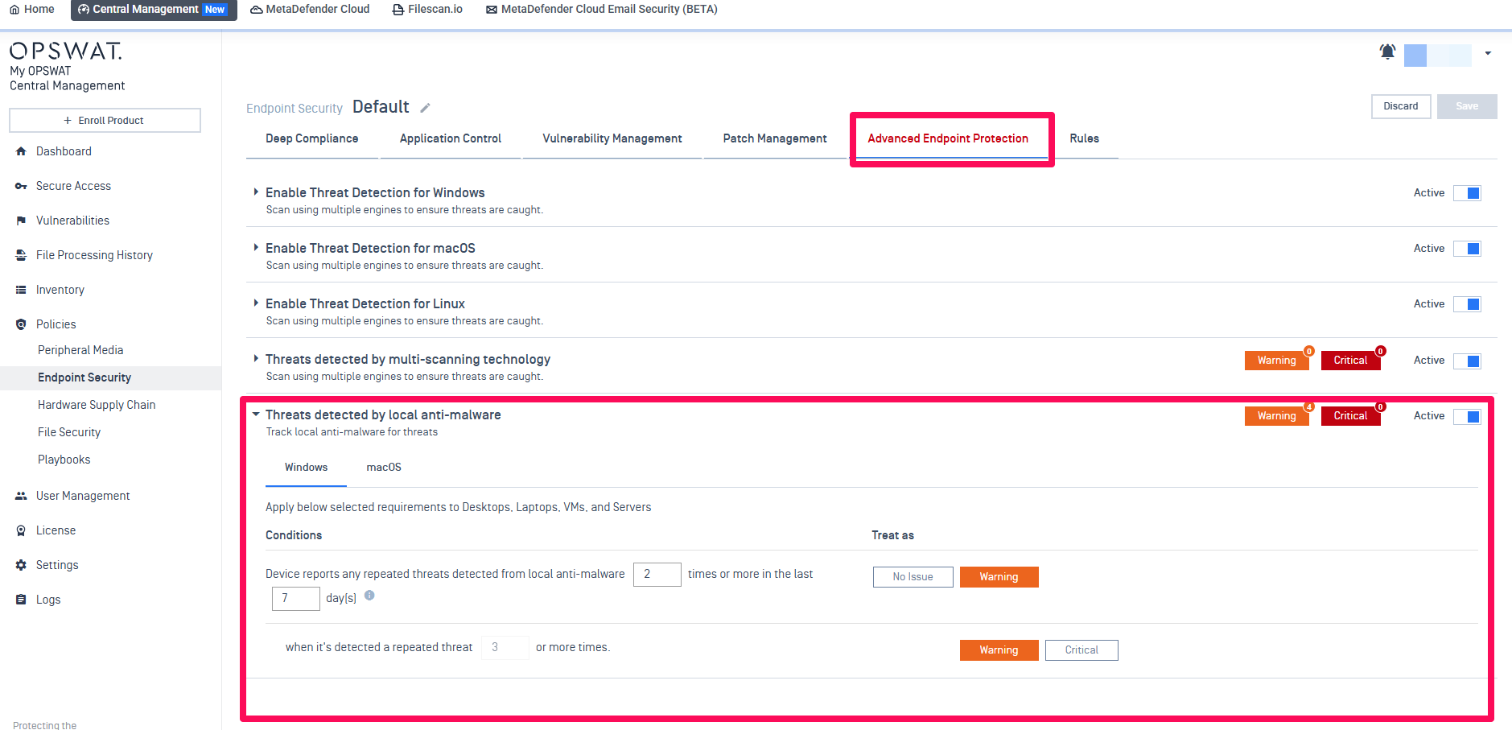Click the key icon for Secure Access
The height and width of the screenshot is (730, 1512).
pyautogui.click(x=21, y=186)
